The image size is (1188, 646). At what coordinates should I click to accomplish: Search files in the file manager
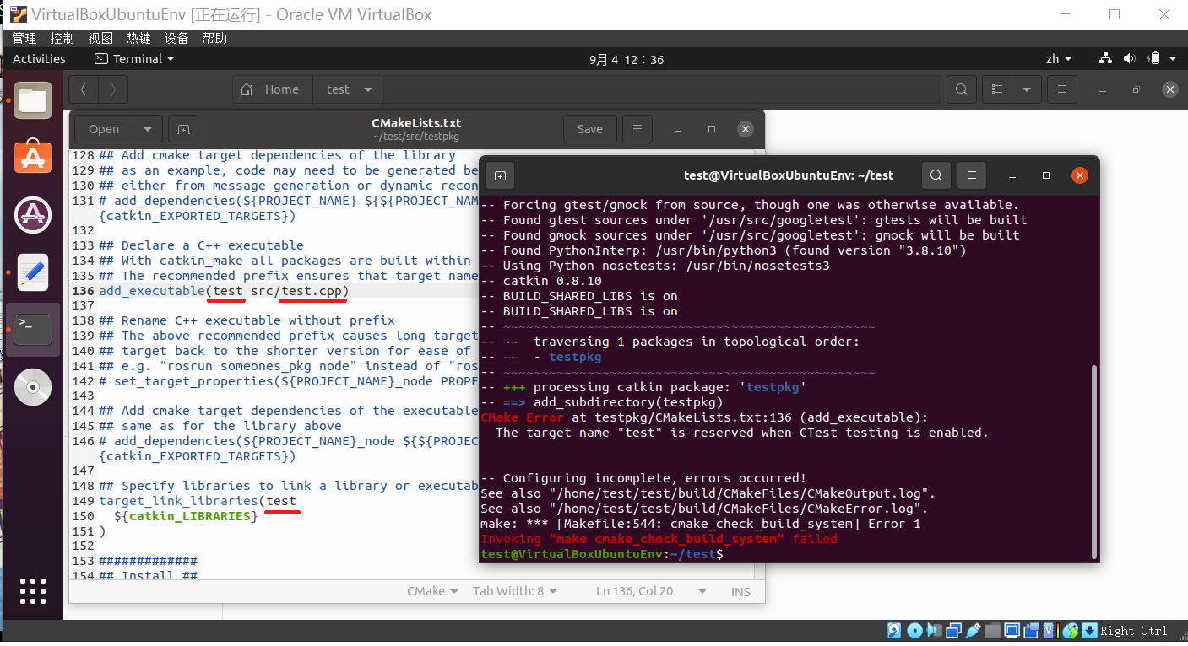(961, 89)
